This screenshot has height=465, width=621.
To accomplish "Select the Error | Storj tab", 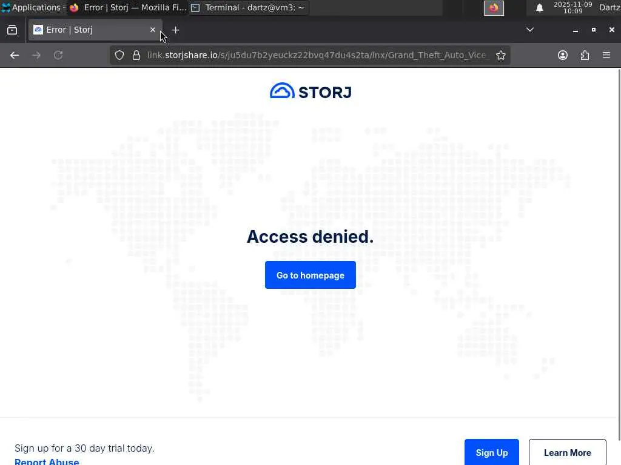I will click(95, 30).
